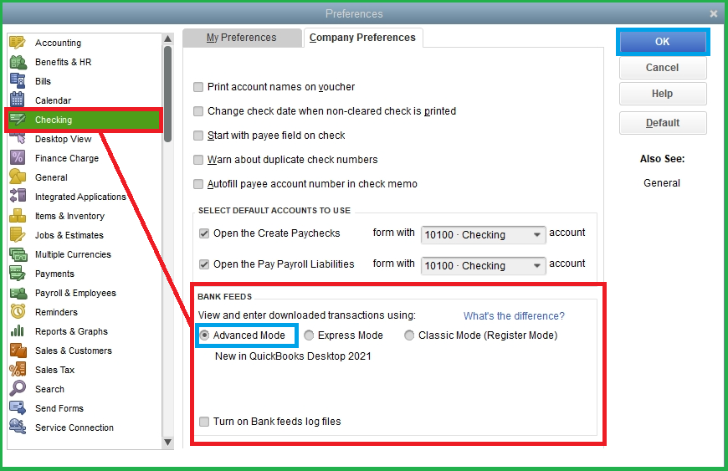Click the Payments category icon
The image size is (728, 471).
tap(18, 274)
